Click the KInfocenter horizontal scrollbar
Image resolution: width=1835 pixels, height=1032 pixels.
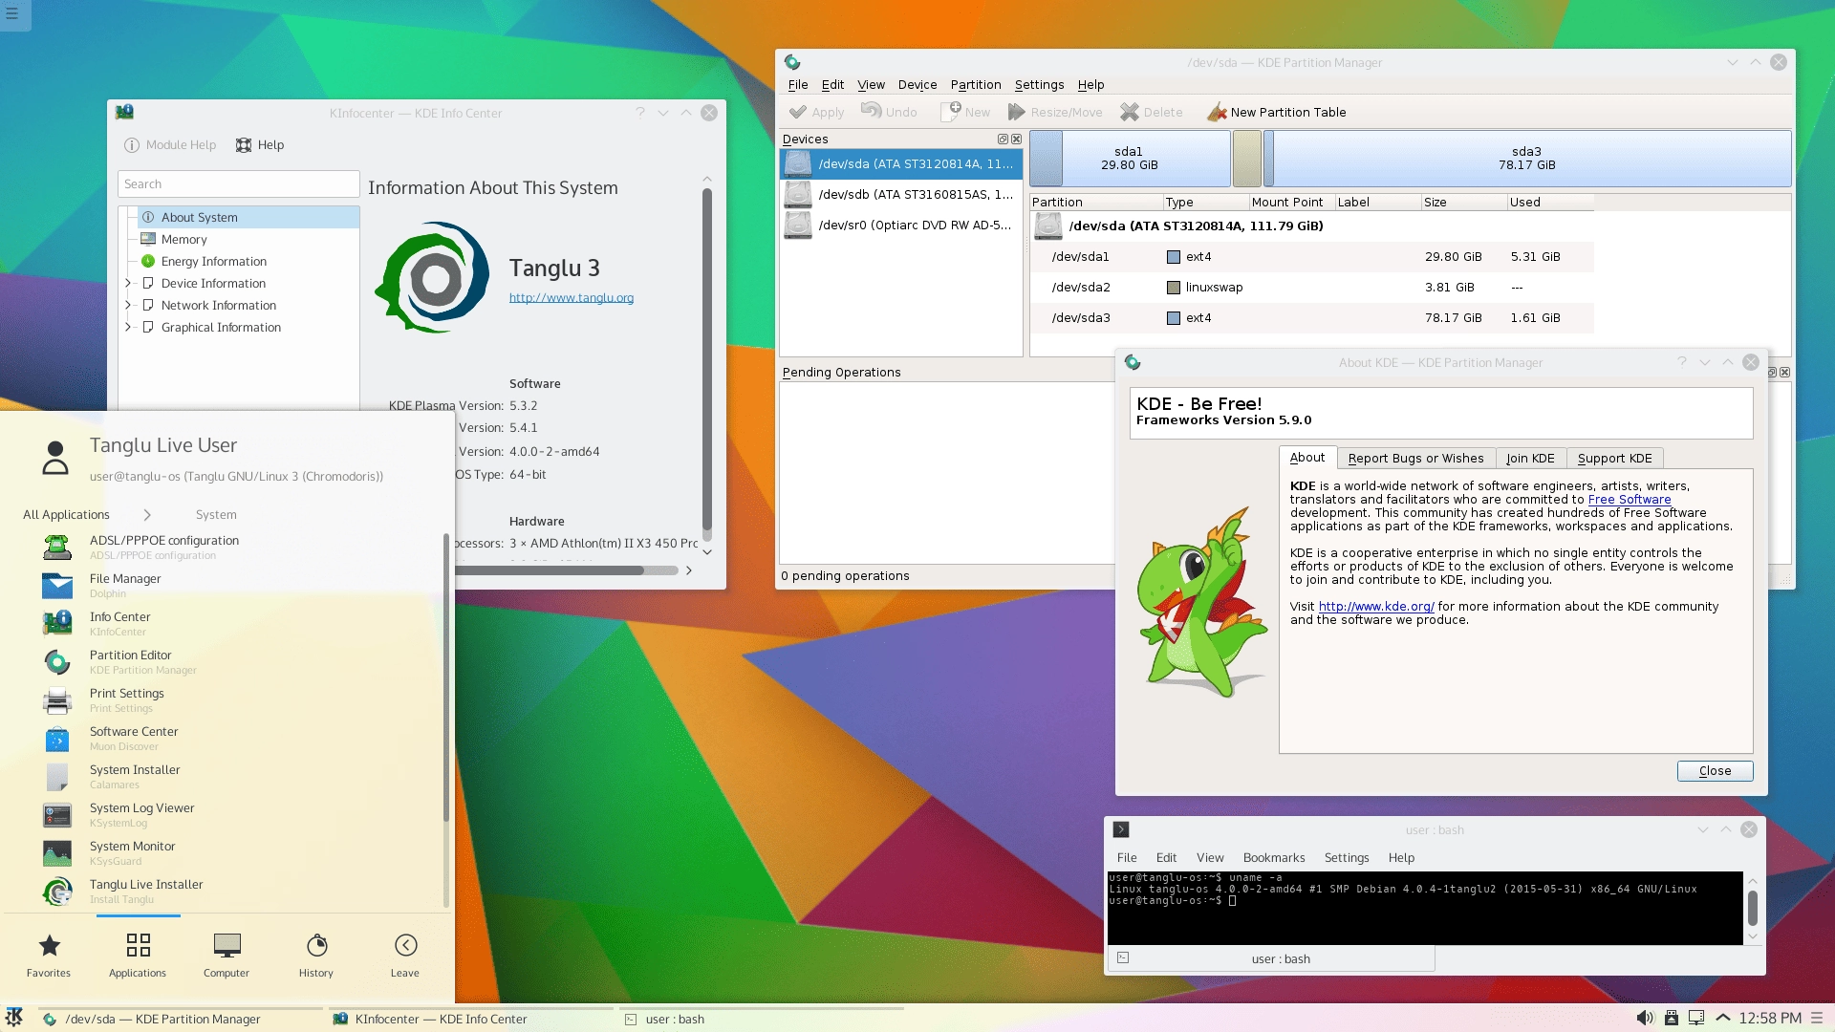(550, 570)
